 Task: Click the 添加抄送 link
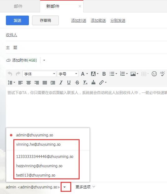point(79,21)
